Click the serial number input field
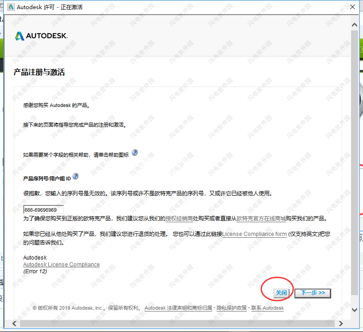The height and width of the screenshot is (332, 363). click(x=43, y=209)
